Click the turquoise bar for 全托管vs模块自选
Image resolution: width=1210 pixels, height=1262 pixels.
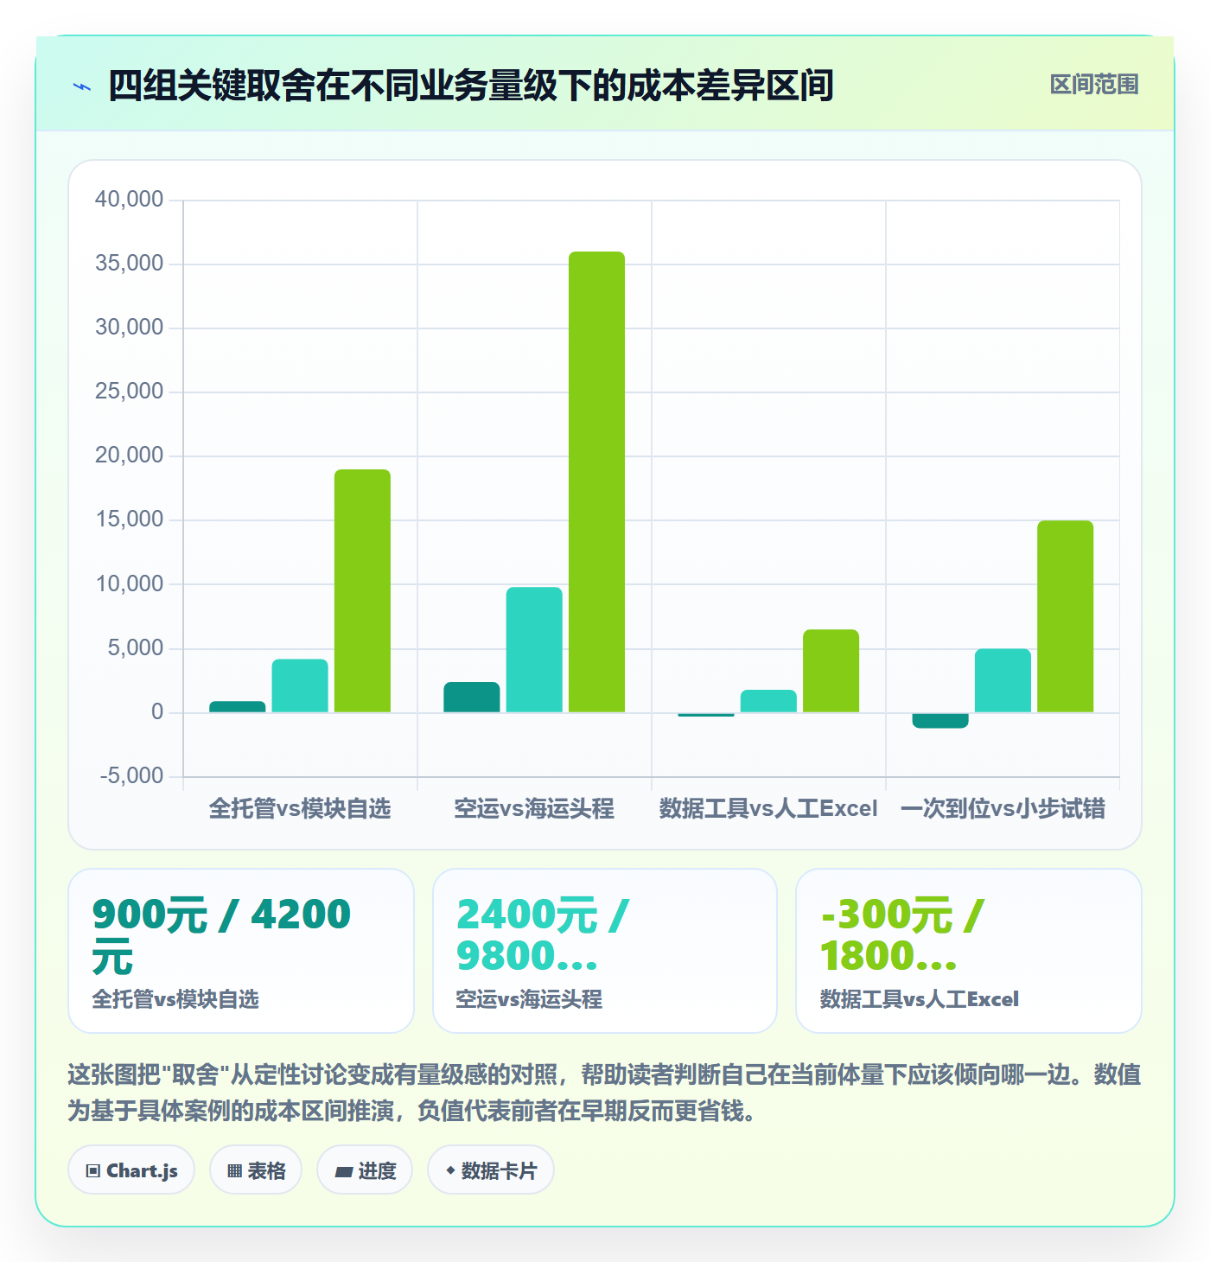(300, 685)
